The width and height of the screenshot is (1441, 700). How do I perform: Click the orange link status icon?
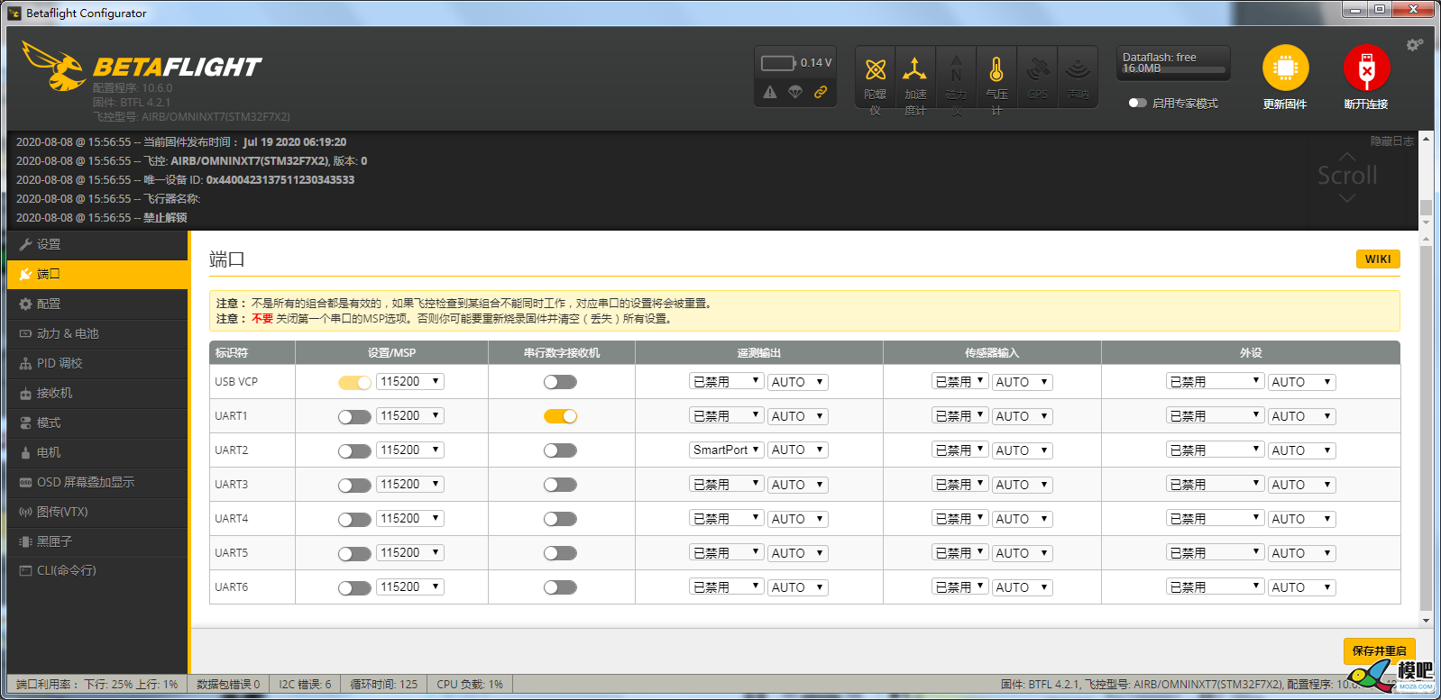tap(821, 92)
